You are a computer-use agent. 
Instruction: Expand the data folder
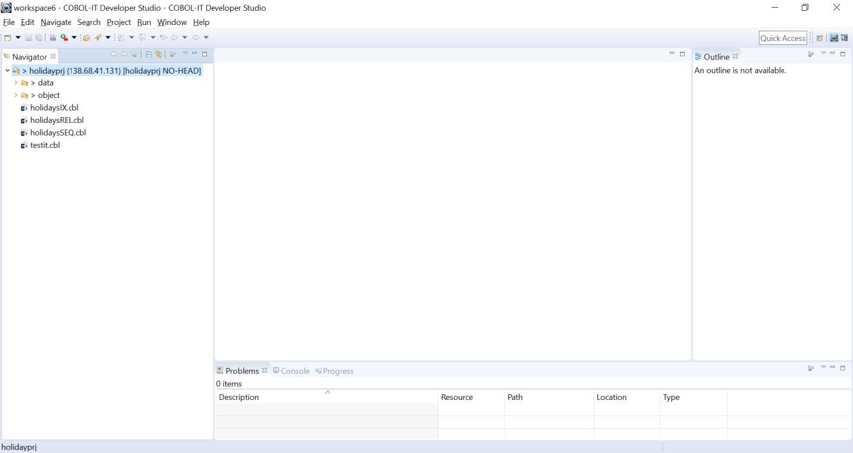click(x=16, y=83)
